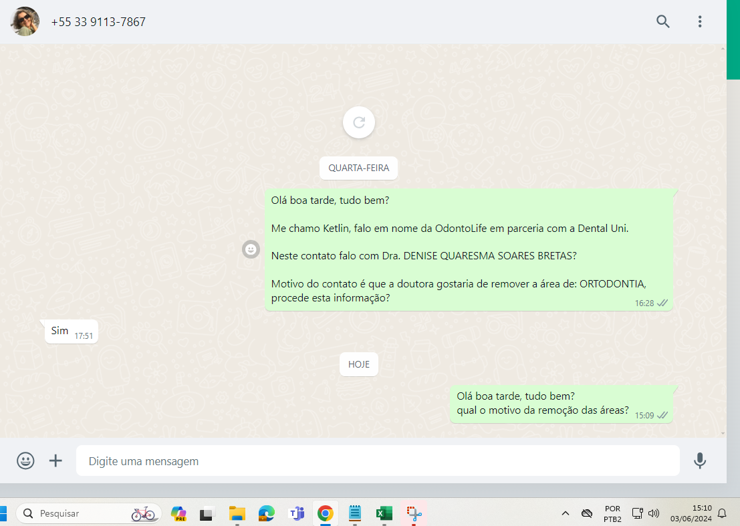Open the emoji picker in the composer

pos(25,461)
